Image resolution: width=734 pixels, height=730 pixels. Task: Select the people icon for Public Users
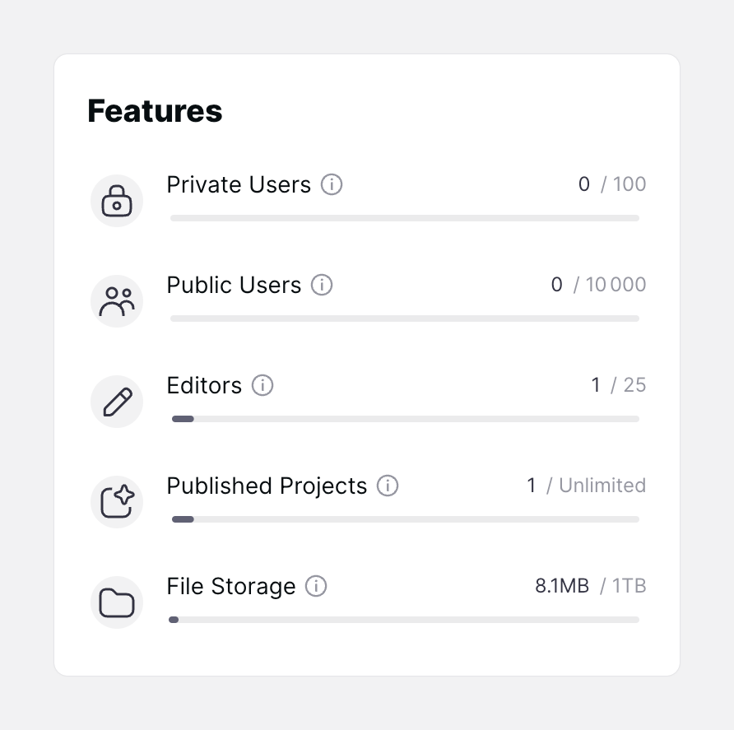click(x=117, y=300)
